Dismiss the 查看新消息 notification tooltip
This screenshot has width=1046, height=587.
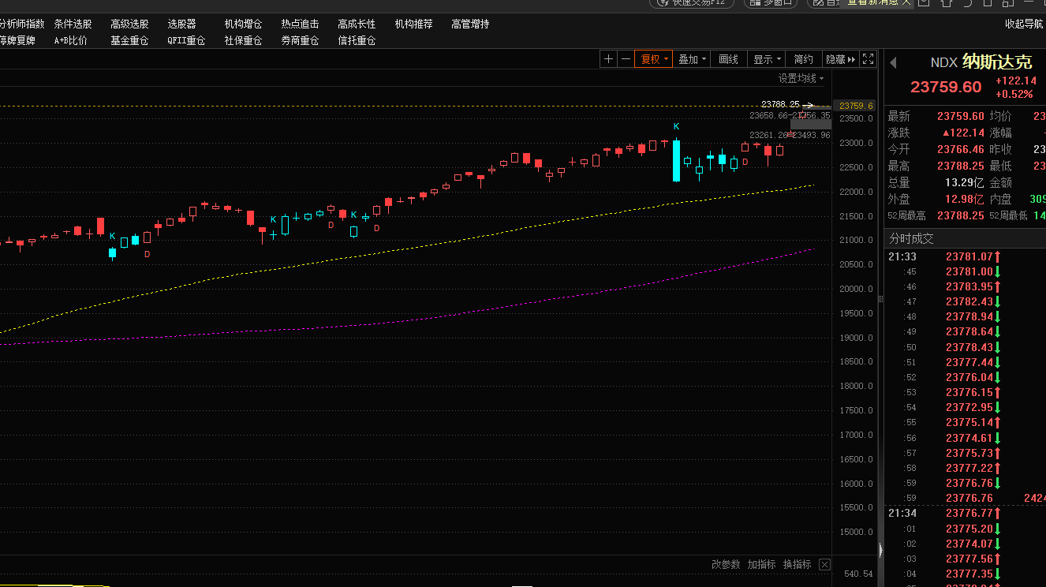pos(906,2)
